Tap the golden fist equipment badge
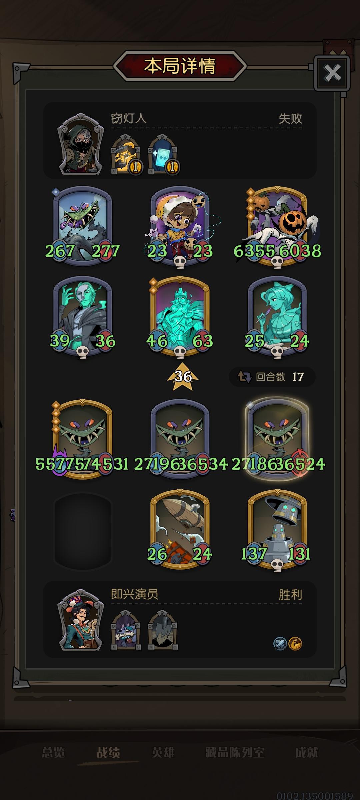This screenshot has width=360, height=800. (x=126, y=154)
